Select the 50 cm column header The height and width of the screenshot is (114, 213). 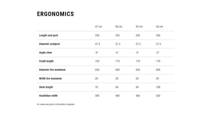click(119, 27)
